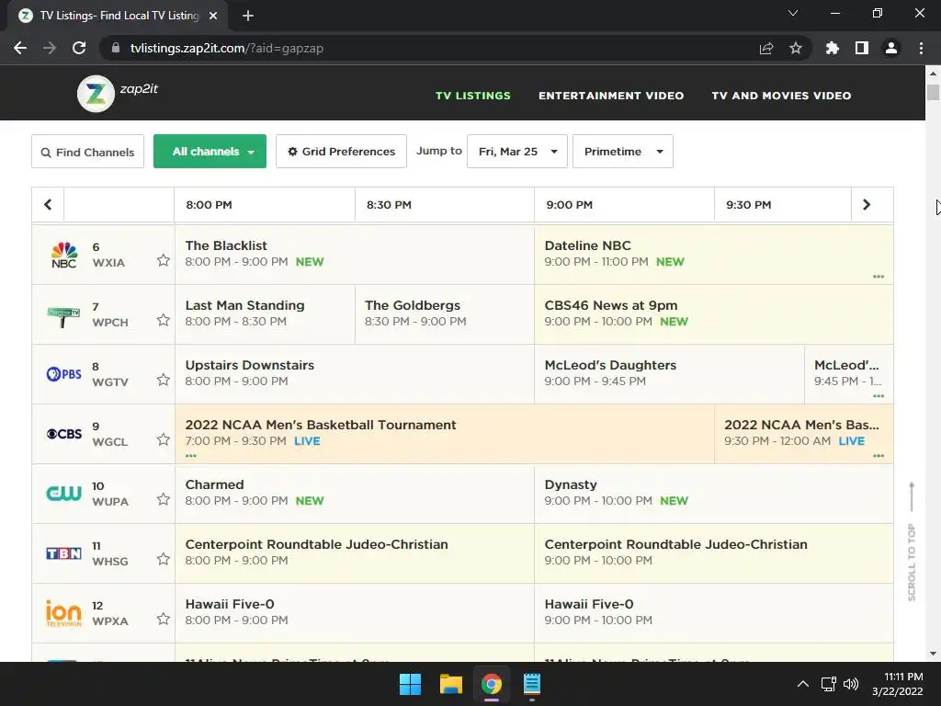
Task: Open The Goldbergs listing
Action: 445,314
